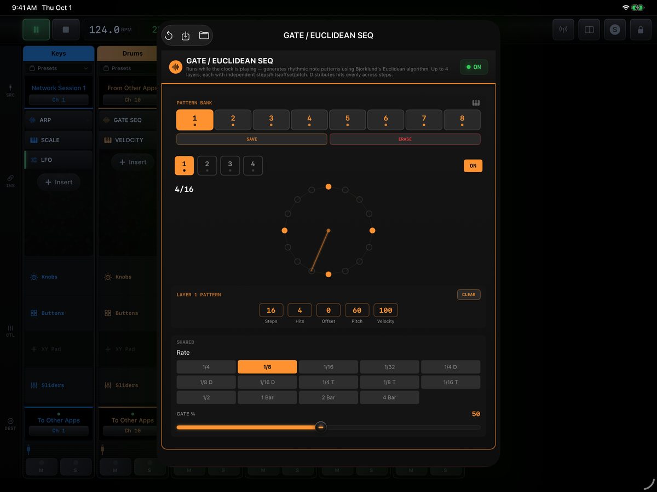The height and width of the screenshot is (492, 657).
Task: Open the folder browse icon in popup header
Action: 204,36
